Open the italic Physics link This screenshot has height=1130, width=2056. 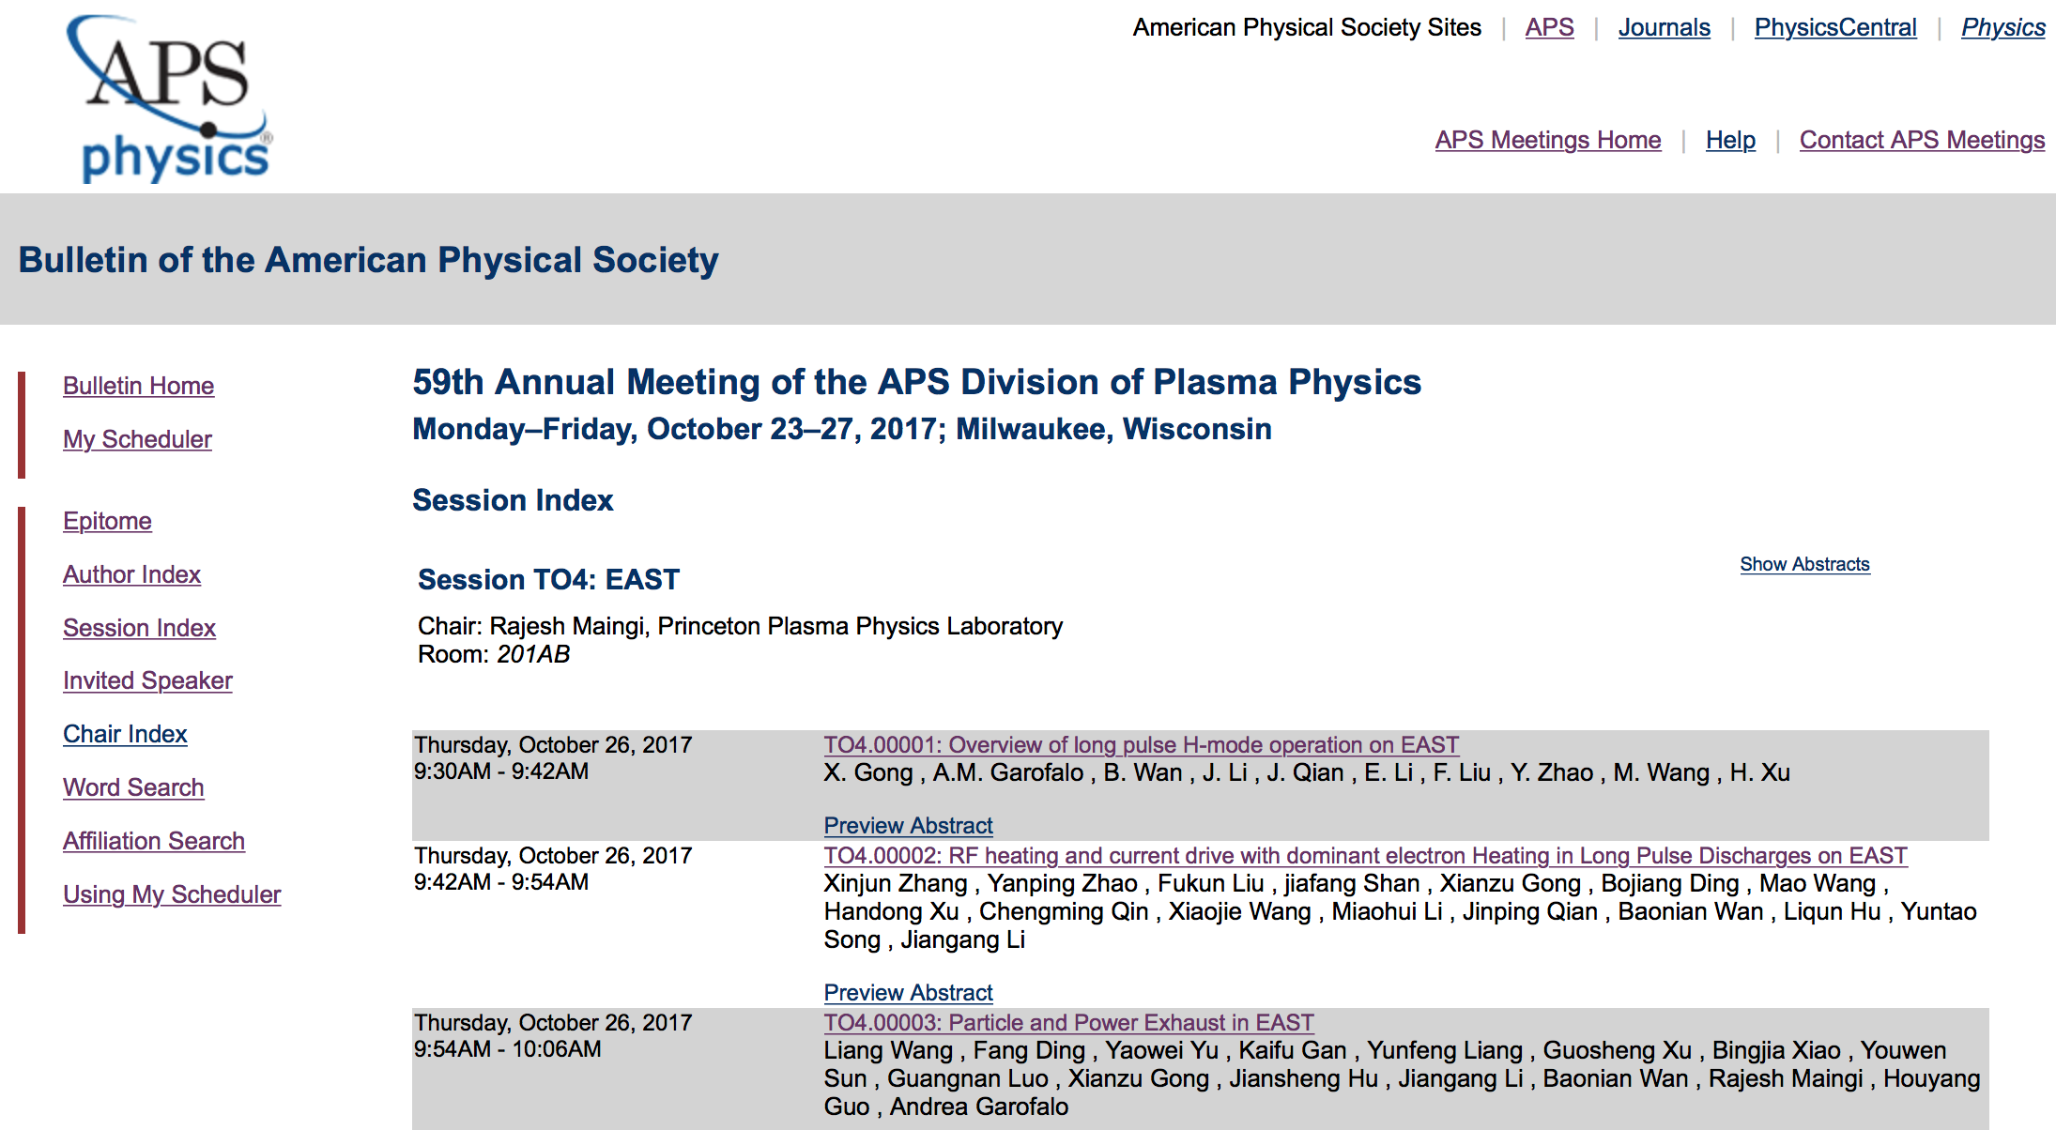pos(2002,28)
